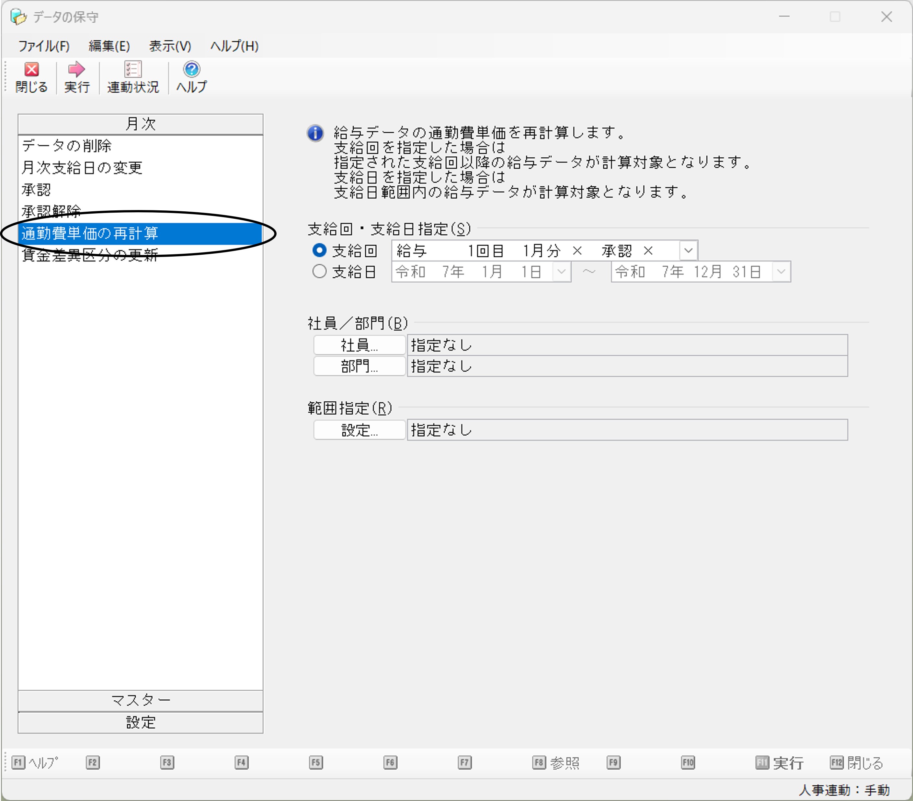
Task: Expand the 支給回 給与 1回目 dropdown
Action: [688, 250]
